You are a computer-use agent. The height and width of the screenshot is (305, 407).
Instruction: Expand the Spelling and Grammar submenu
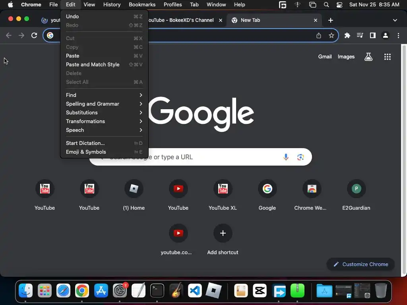coord(105,104)
